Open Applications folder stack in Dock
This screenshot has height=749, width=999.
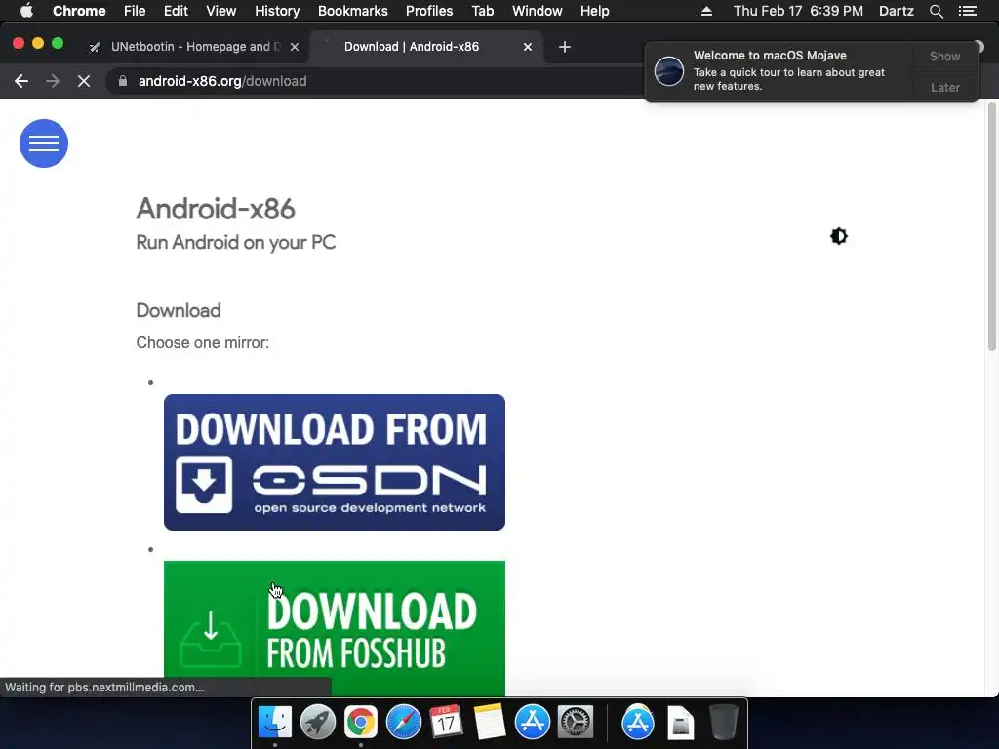coord(638,723)
